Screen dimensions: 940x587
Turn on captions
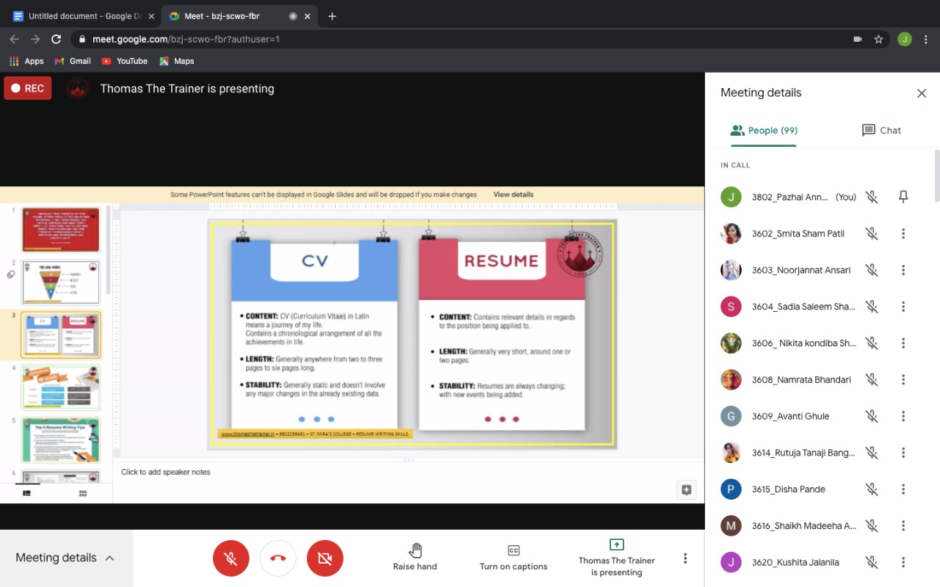513,551
